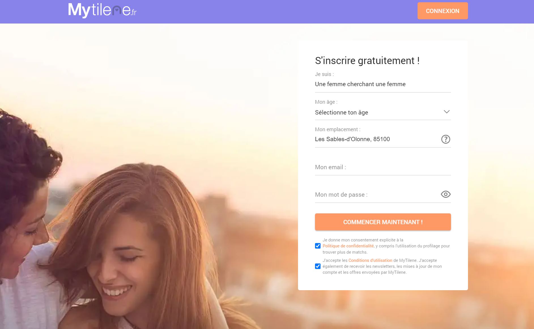
Task: Uncheck the terms of use acceptance checkbox
Action: pyautogui.click(x=318, y=266)
